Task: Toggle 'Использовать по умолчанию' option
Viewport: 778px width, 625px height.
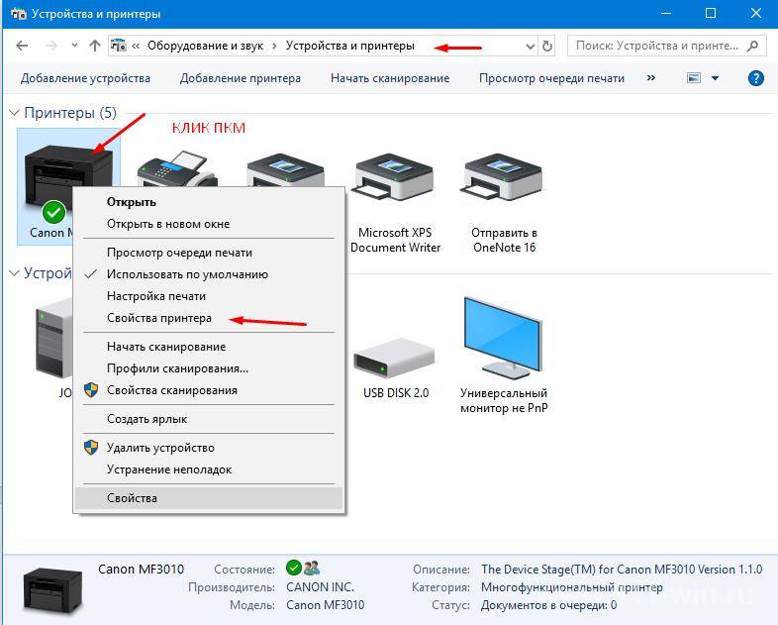Action: [209, 274]
